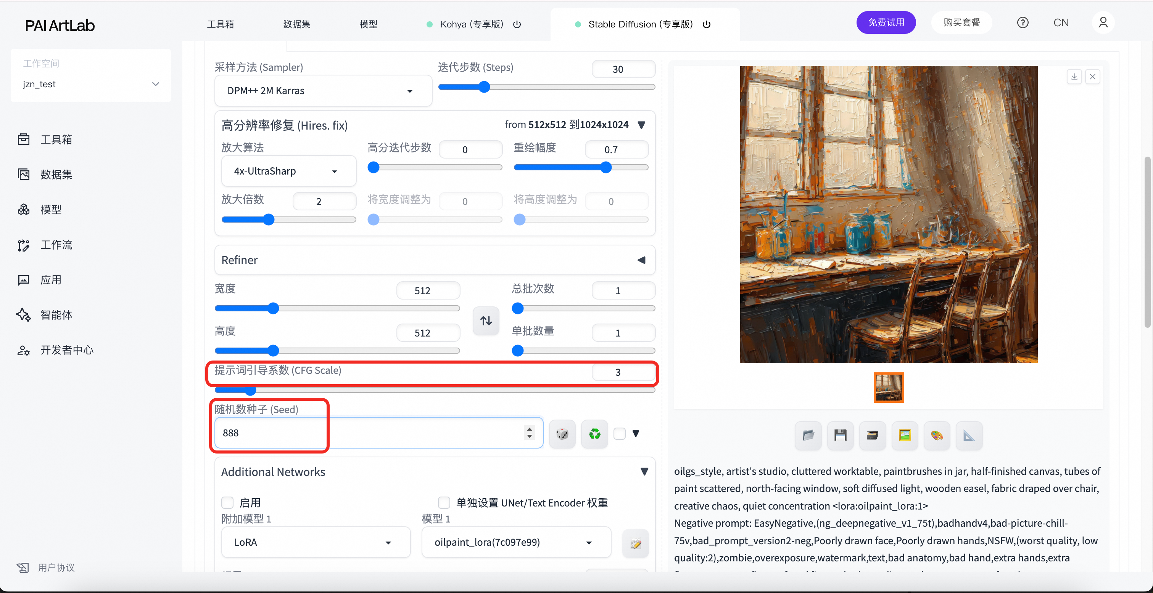
Task: Toggle the extra seed checkbox
Action: pos(620,433)
